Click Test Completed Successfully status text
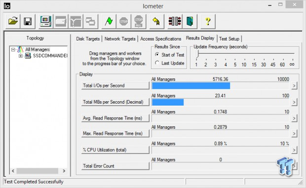306x188 pixels. (x=34, y=182)
